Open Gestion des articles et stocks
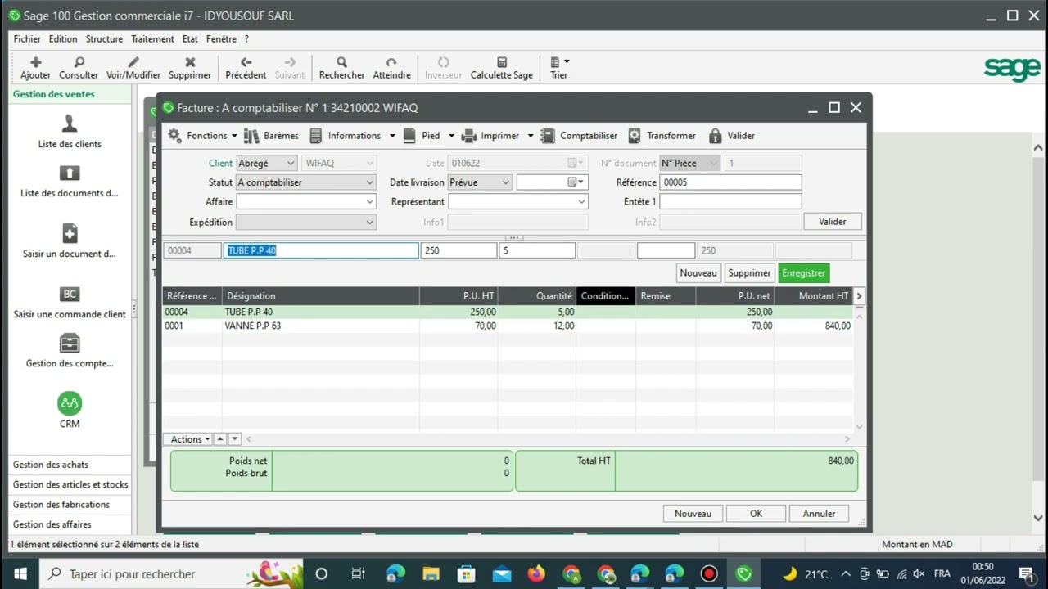This screenshot has height=589, width=1048. 70,485
